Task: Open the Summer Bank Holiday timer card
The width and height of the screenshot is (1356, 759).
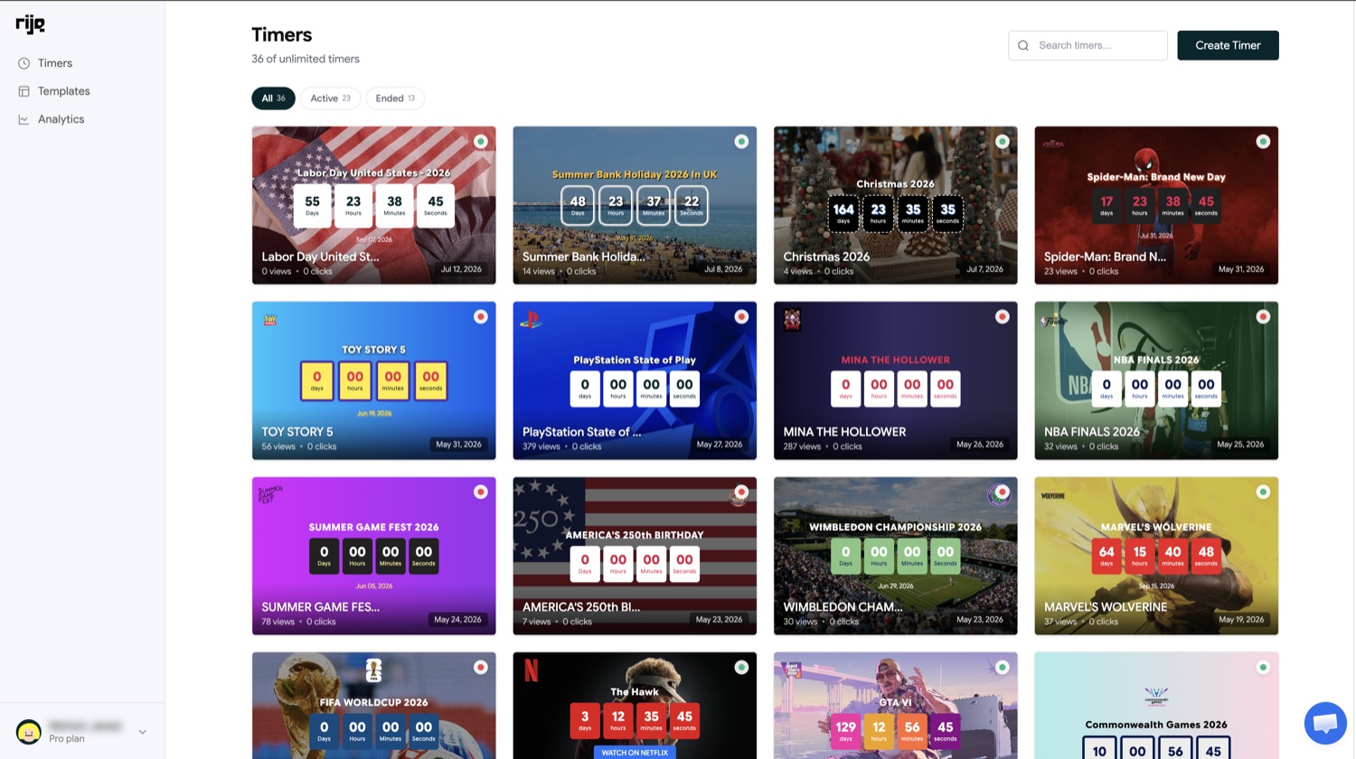Action: click(635, 205)
